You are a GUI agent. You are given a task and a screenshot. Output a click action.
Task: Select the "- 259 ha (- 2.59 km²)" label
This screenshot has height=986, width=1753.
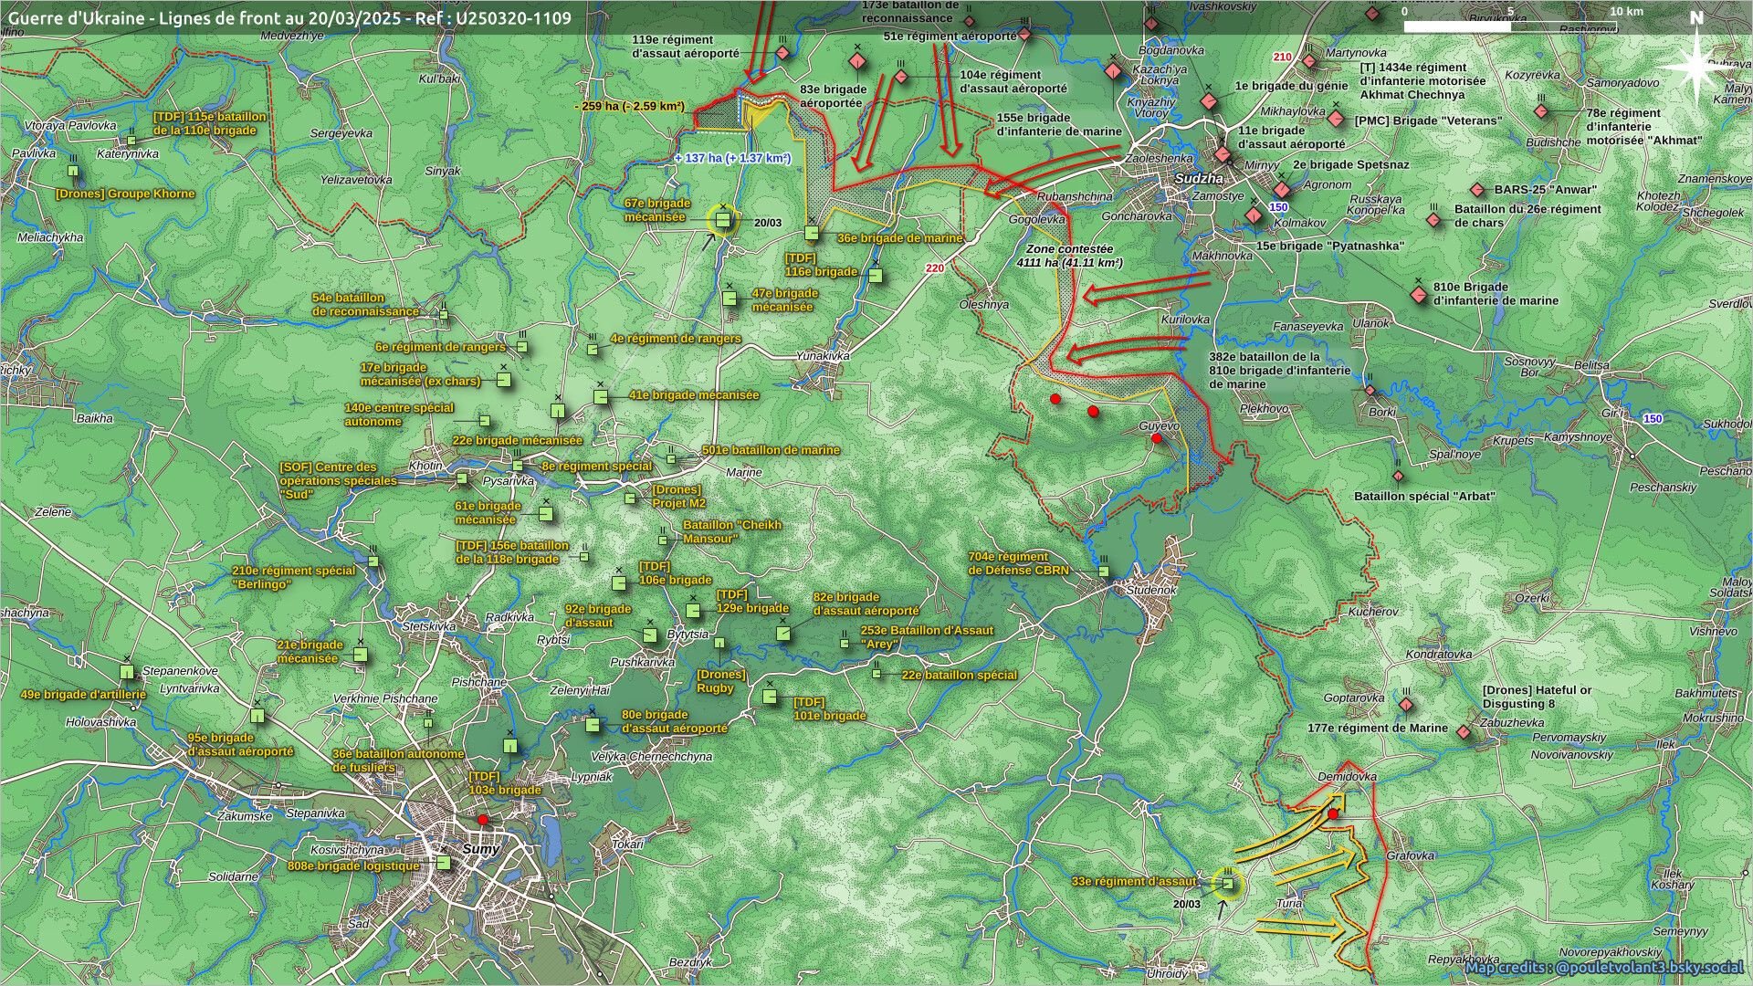[629, 107]
